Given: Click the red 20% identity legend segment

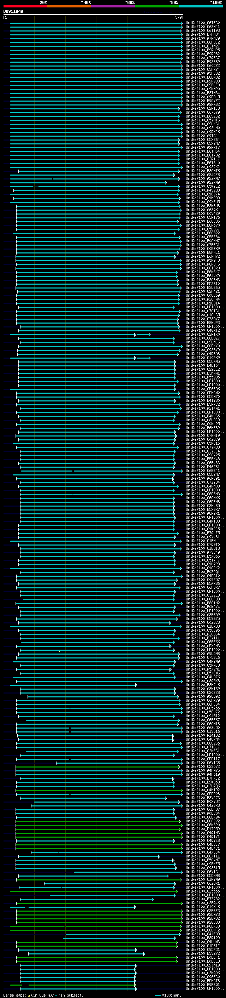Looking at the screenshot, I should [x=25, y=6].
